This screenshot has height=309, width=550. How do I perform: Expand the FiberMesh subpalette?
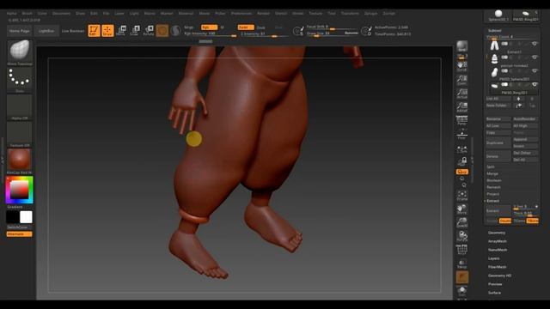pos(498,267)
